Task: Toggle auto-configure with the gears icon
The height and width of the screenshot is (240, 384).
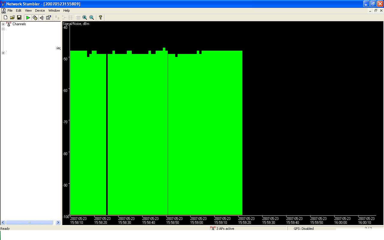Action: [35, 18]
